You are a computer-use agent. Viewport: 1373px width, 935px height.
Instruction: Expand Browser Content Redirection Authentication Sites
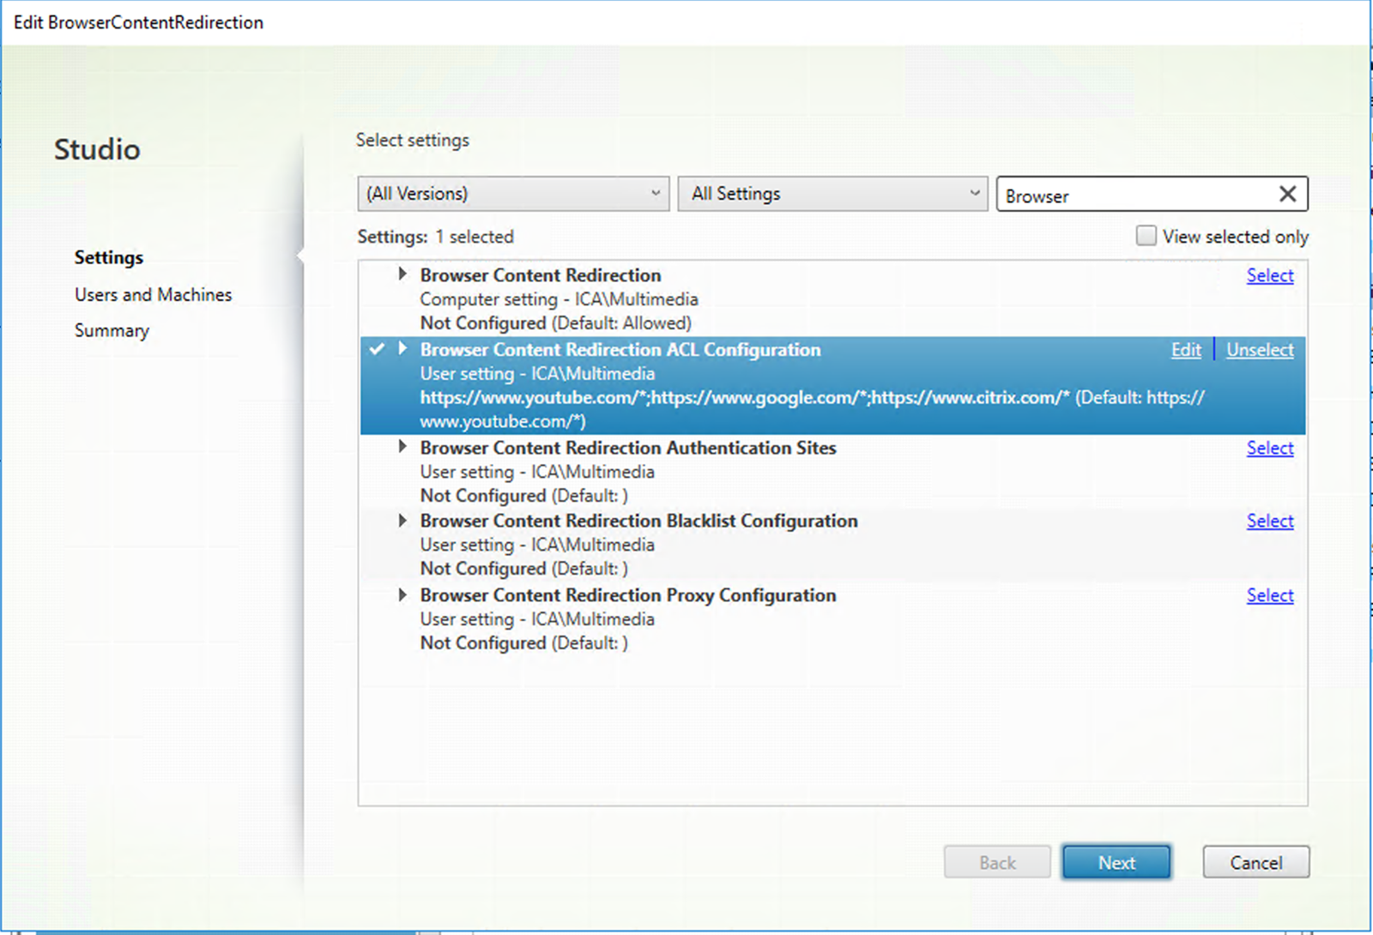[x=402, y=447]
